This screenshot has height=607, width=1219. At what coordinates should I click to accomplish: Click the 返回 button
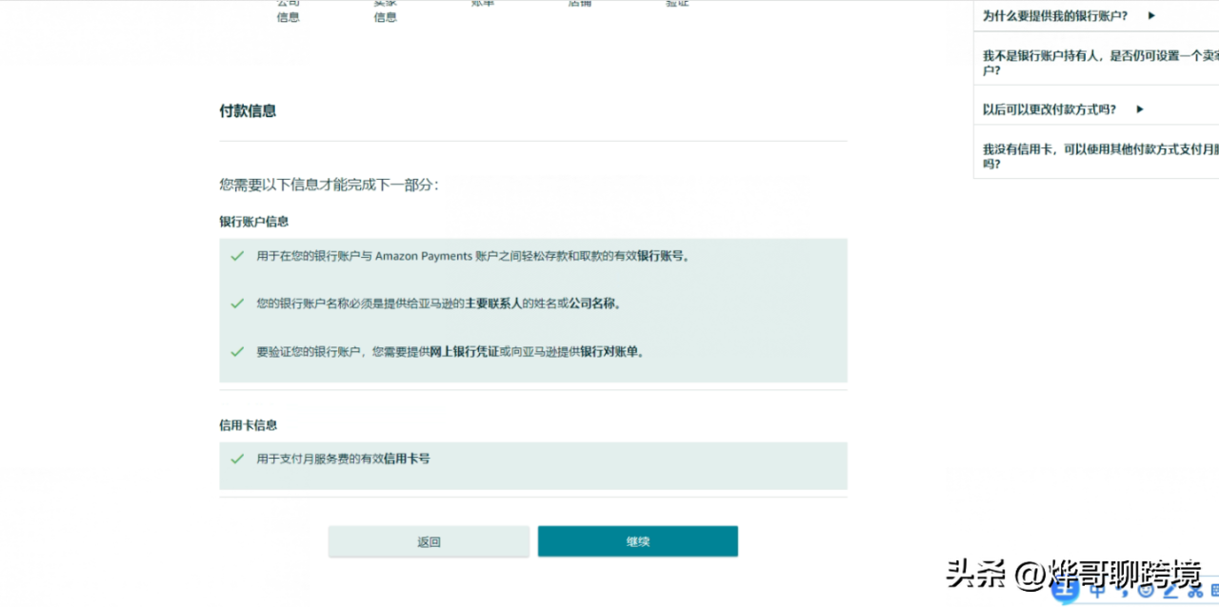coord(428,540)
